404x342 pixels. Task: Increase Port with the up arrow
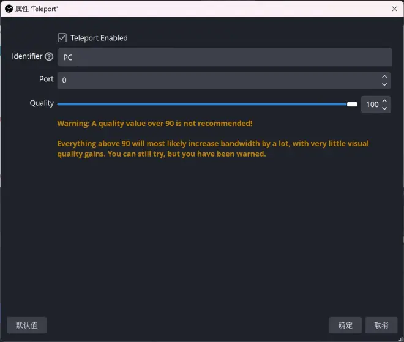tap(384, 76)
